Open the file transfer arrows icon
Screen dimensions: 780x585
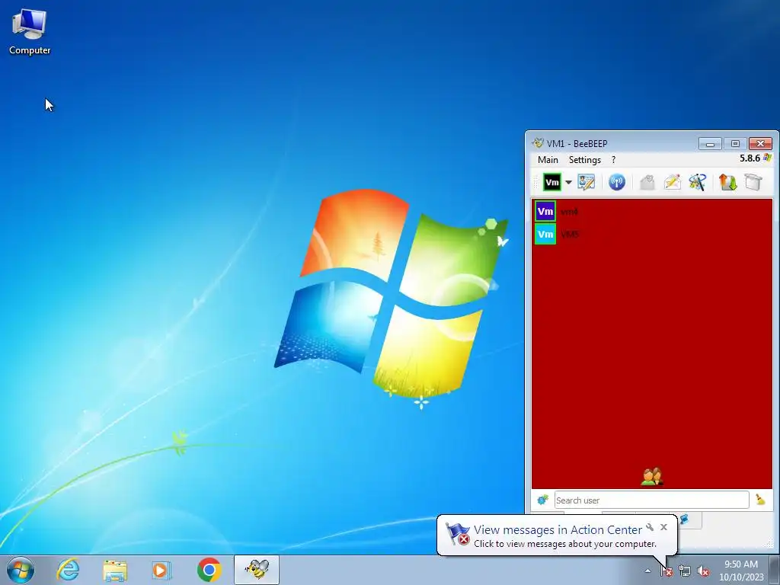click(727, 182)
